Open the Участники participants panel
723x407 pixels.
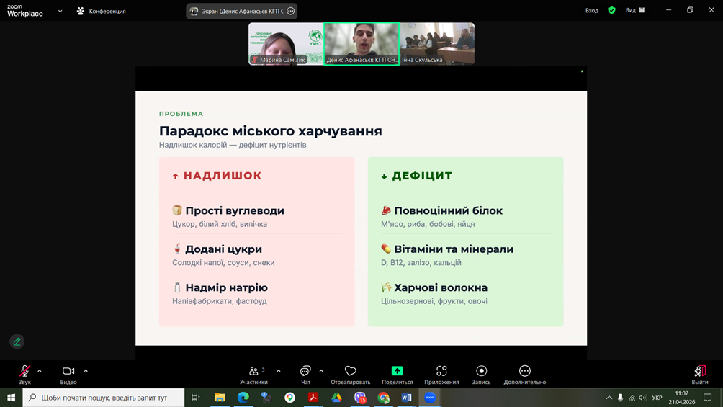(x=253, y=372)
